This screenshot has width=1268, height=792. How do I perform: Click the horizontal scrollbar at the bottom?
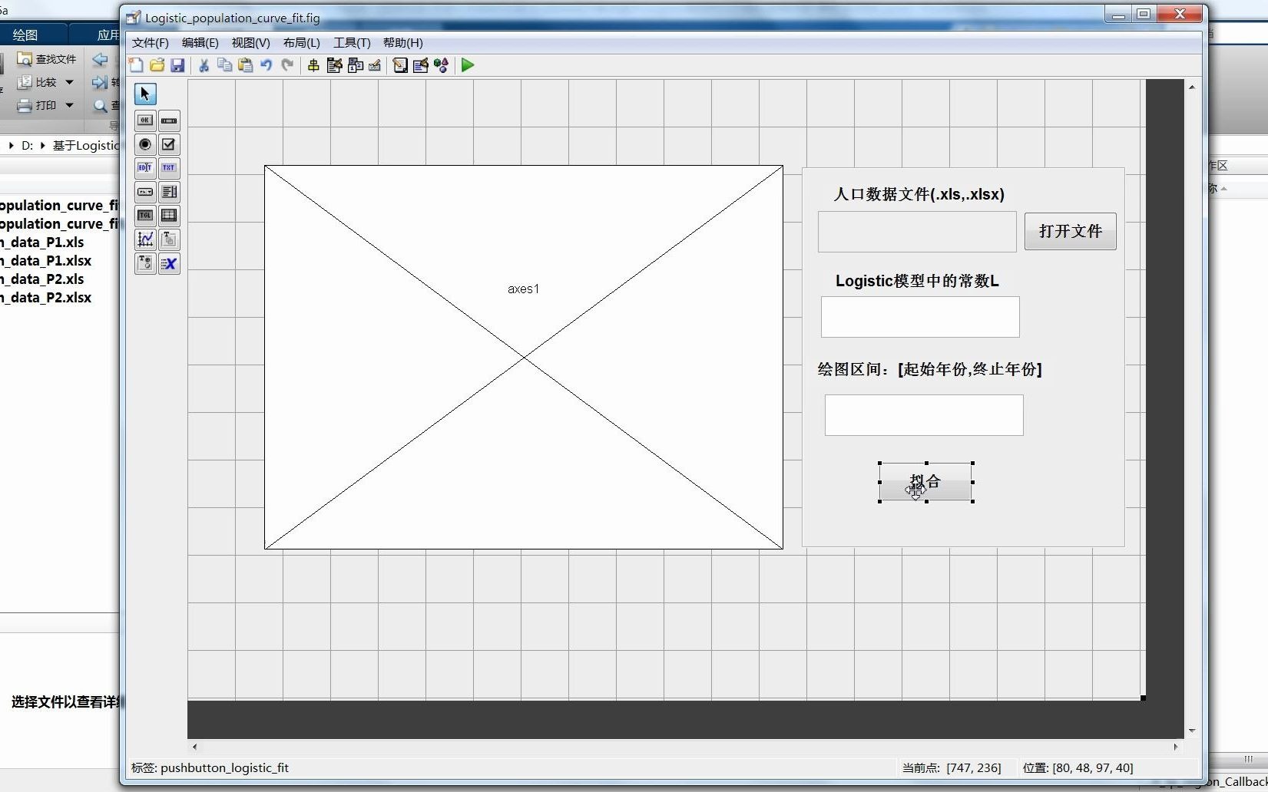pyautogui.click(x=684, y=746)
